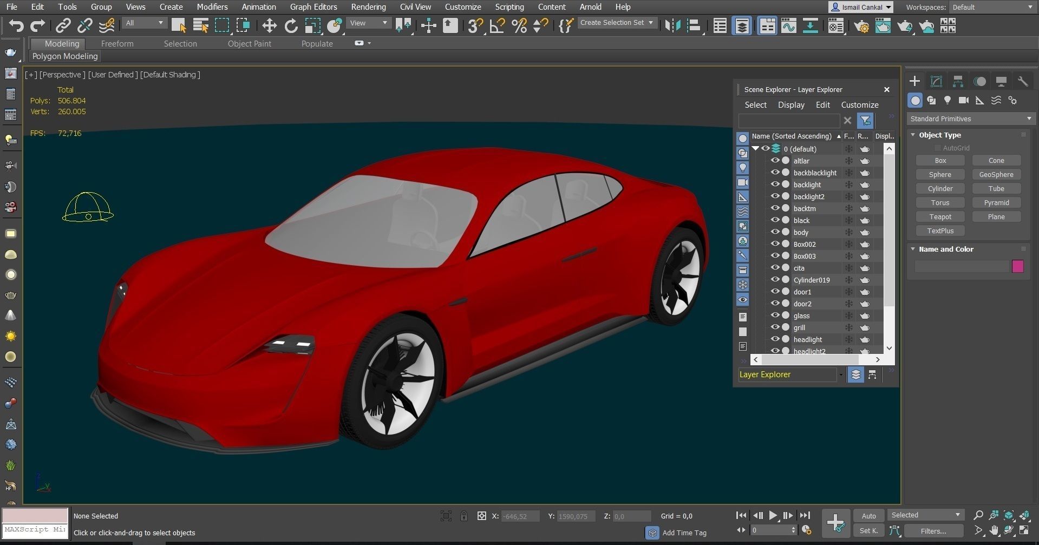Collapse the Object Type rollout
The width and height of the screenshot is (1039, 545).
click(913, 135)
